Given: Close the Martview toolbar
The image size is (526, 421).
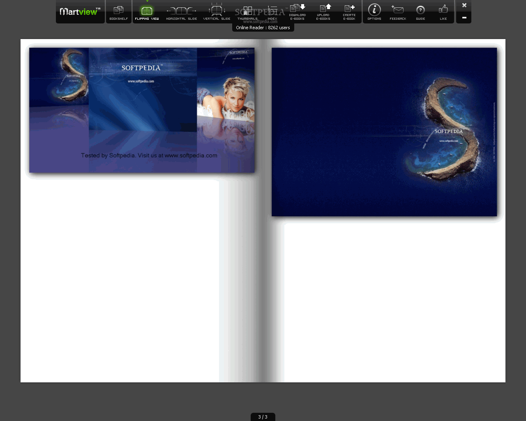Looking at the screenshot, I should click(x=464, y=5).
